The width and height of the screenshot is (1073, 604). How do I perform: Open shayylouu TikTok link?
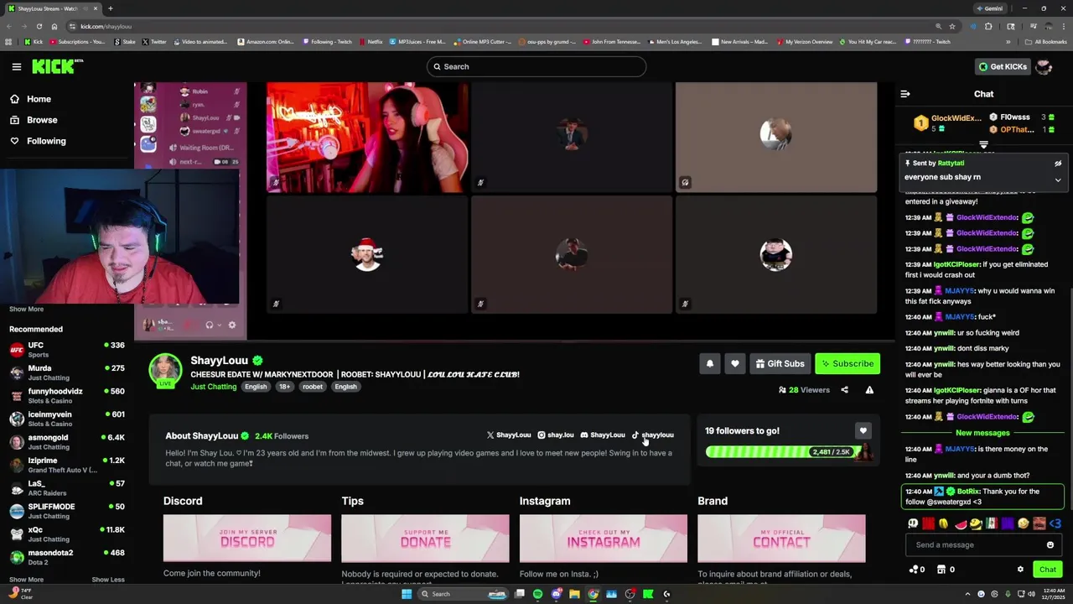[x=653, y=435]
